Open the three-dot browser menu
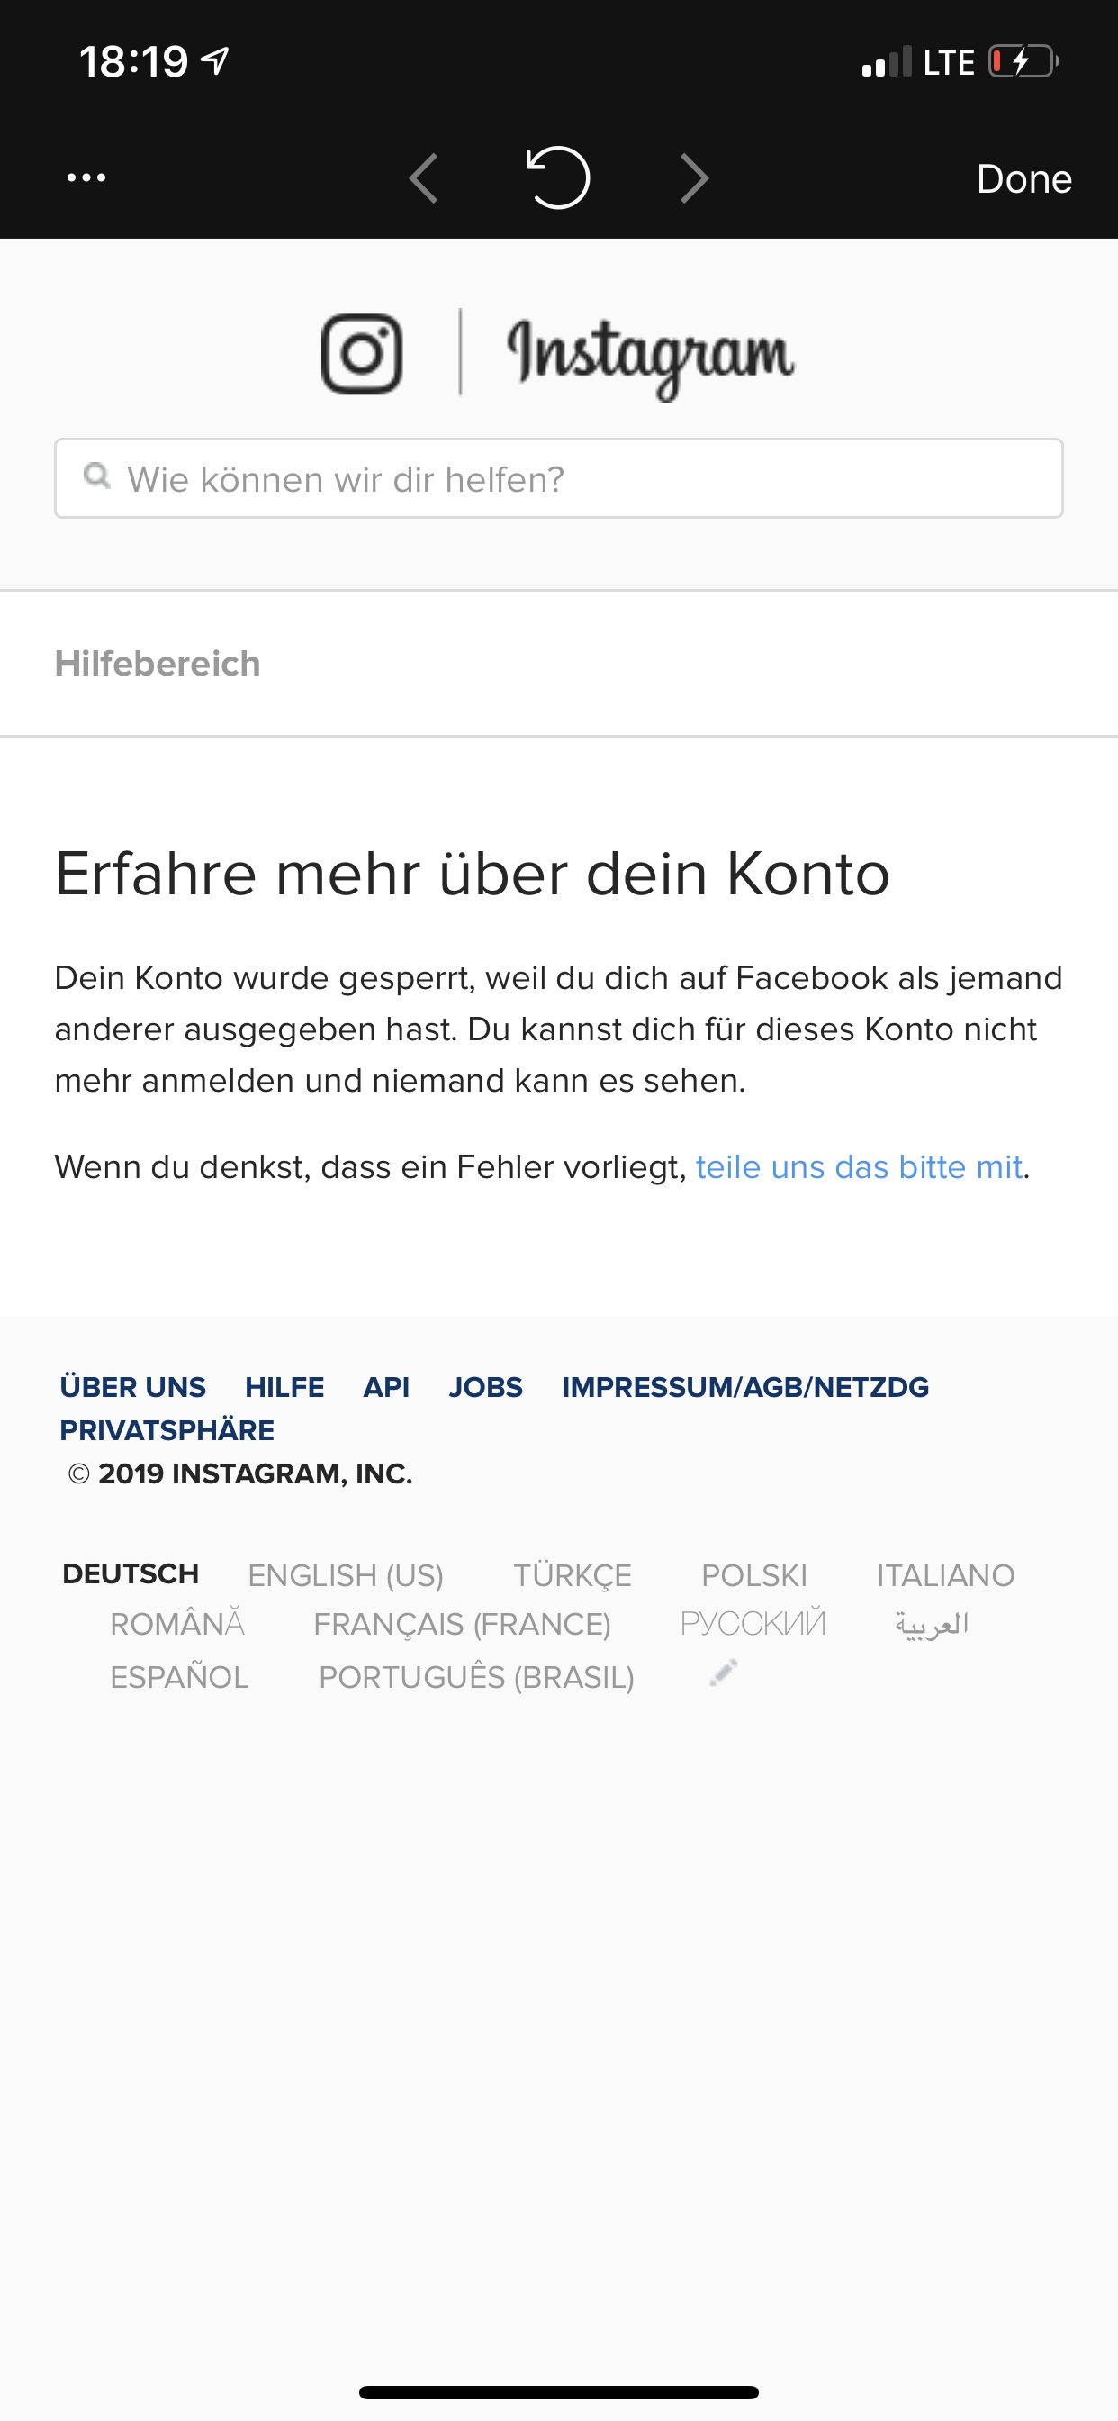Image resolution: width=1118 pixels, height=2421 pixels. pyautogui.click(x=86, y=177)
